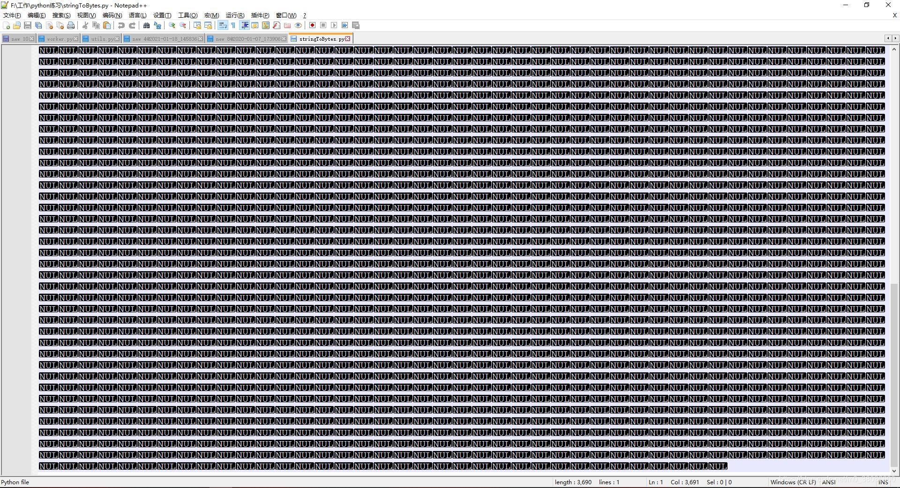Close the stringToBytes.py tab
Screen dimensions: 900x488
pyautogui.click(x=347, y=39)
